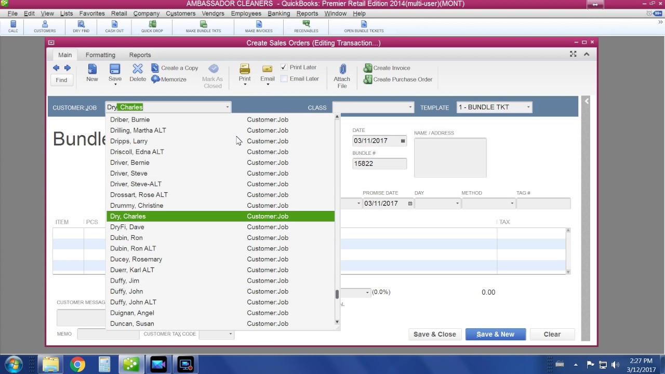This screenshot has width=665, height=374.
Task: Go to previous transaction with left arrow
Action: point(56,68)
